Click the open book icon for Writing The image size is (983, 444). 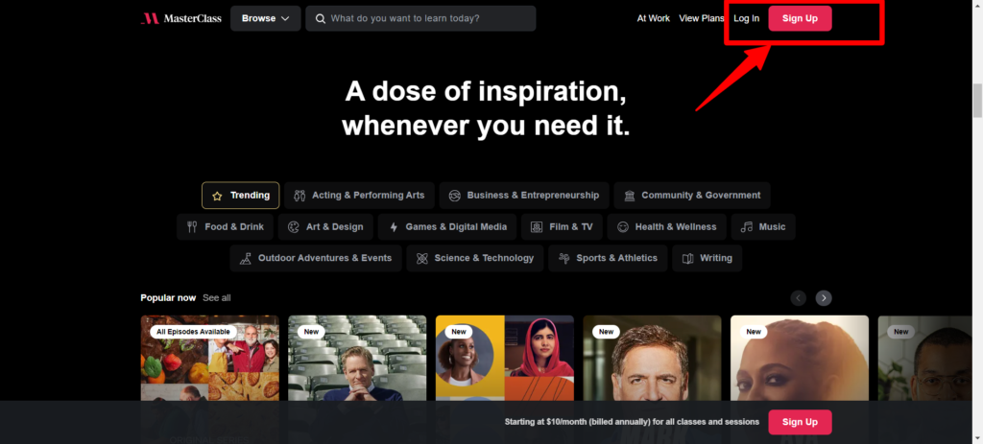[687, 259]
